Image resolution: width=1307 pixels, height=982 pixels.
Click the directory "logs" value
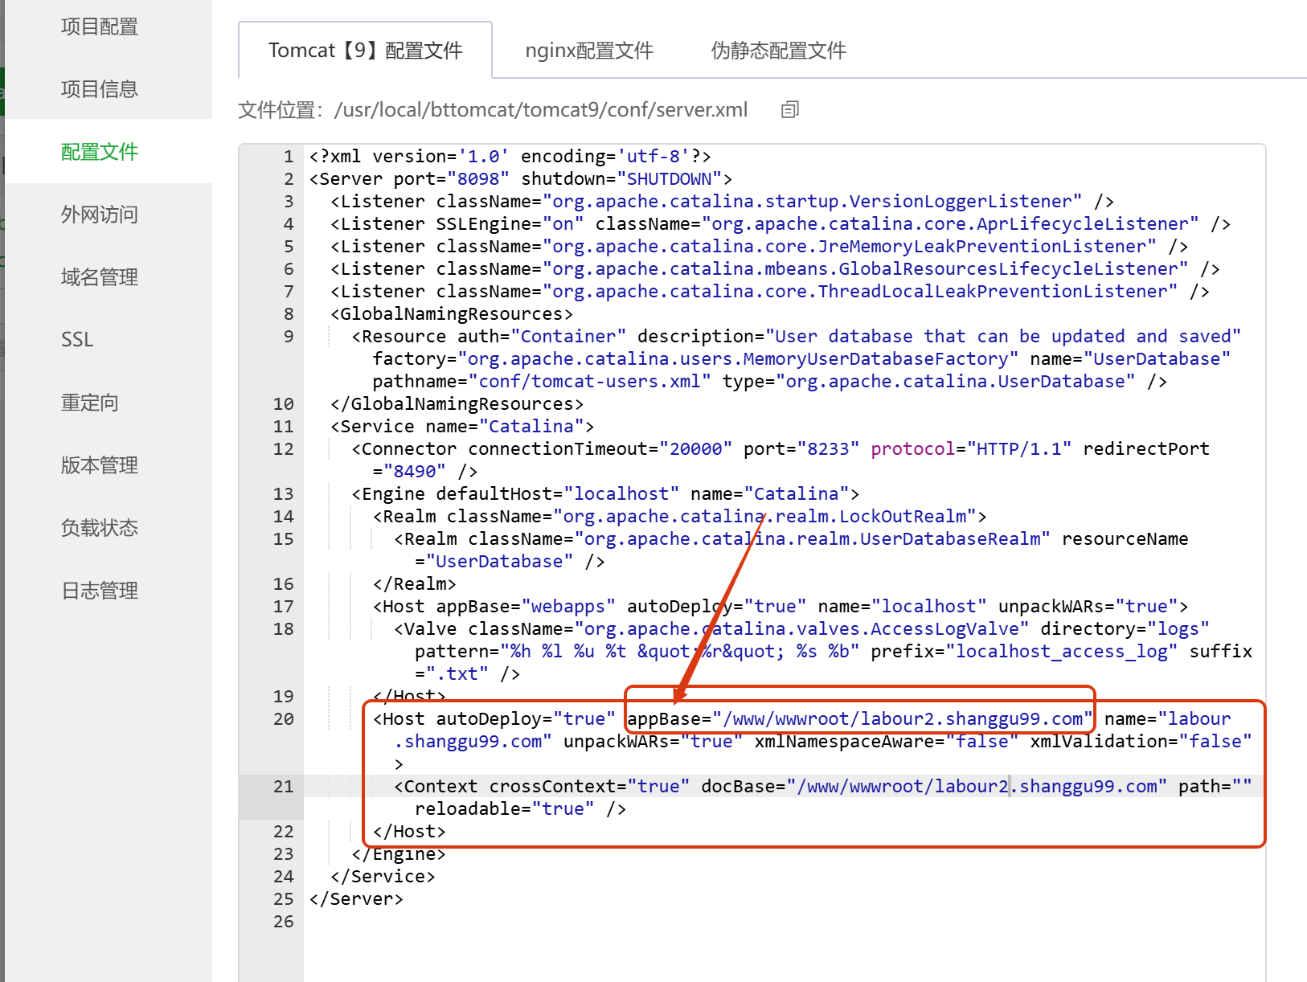[1178, 628]
